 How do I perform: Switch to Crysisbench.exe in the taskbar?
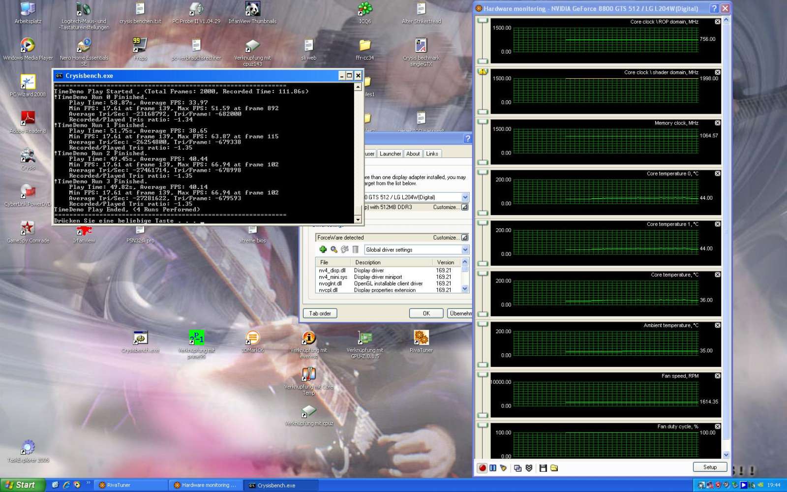(x=281, y=485)
